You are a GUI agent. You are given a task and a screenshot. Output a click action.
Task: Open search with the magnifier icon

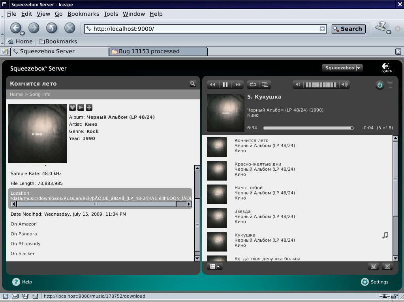click(x=193, y=84)
